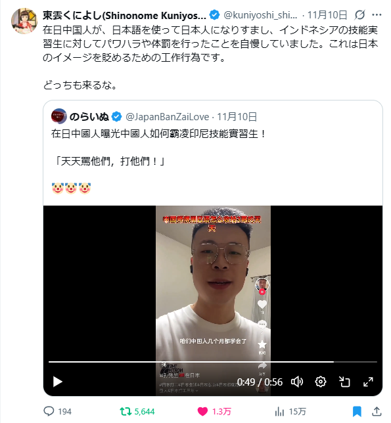Viewport: 391px width, 423px height.
Task: Unlike the post with 1.3万 likes
Action: point(202,411)
